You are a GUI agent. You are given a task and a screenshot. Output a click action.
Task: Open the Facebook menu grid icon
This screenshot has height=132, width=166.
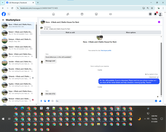click(x=150, y=14)
